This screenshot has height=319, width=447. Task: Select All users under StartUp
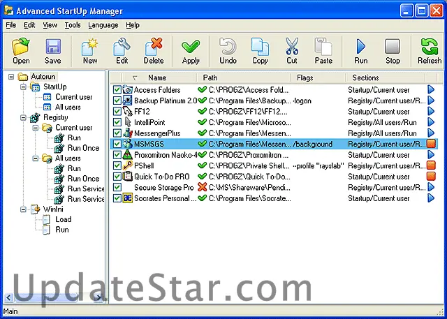(x=68, y=107)
